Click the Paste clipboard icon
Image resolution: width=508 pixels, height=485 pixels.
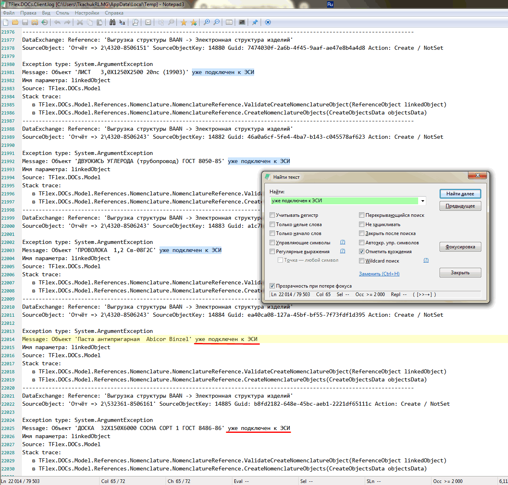[x=100, y=22]
